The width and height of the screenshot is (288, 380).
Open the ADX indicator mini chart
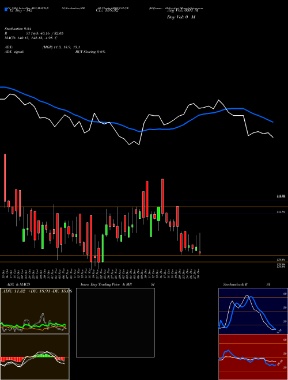35,311
